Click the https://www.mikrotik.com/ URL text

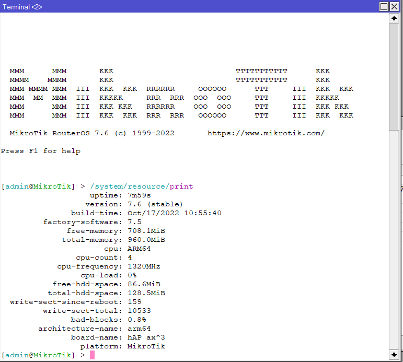[x=266, y=133]
